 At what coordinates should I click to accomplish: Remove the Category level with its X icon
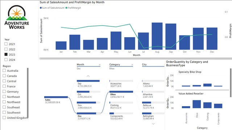pyautogui.click(x=132, y=65)
